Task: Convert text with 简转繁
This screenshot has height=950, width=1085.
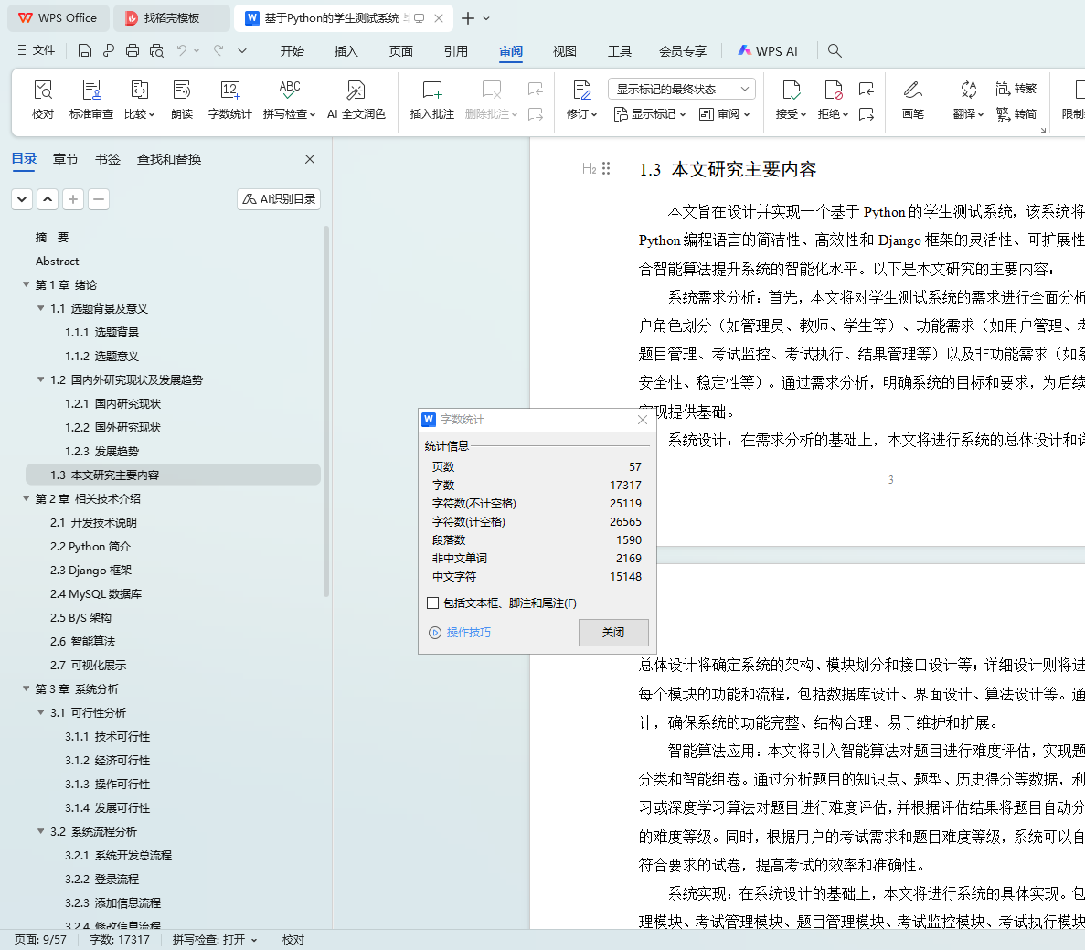Action: (1016, 89)
